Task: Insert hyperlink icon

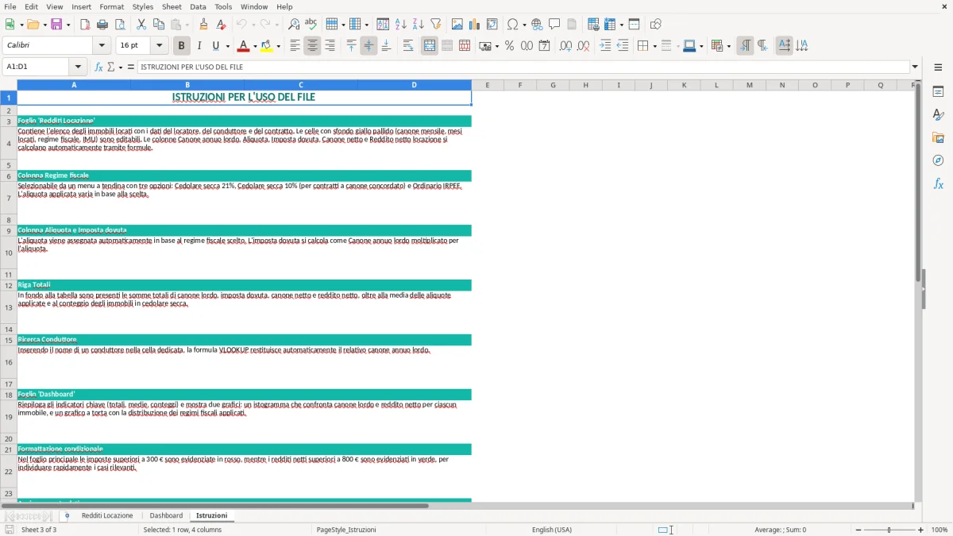Action: click(537, 25)
